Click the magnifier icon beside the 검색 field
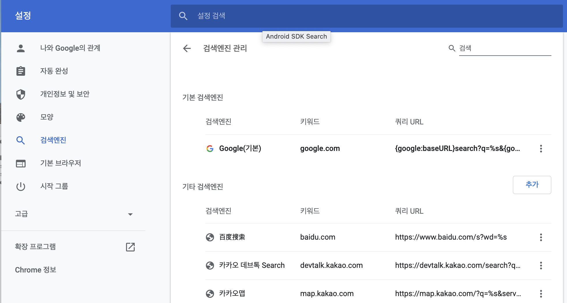This screenshot has width=567, height=303. 452,48
